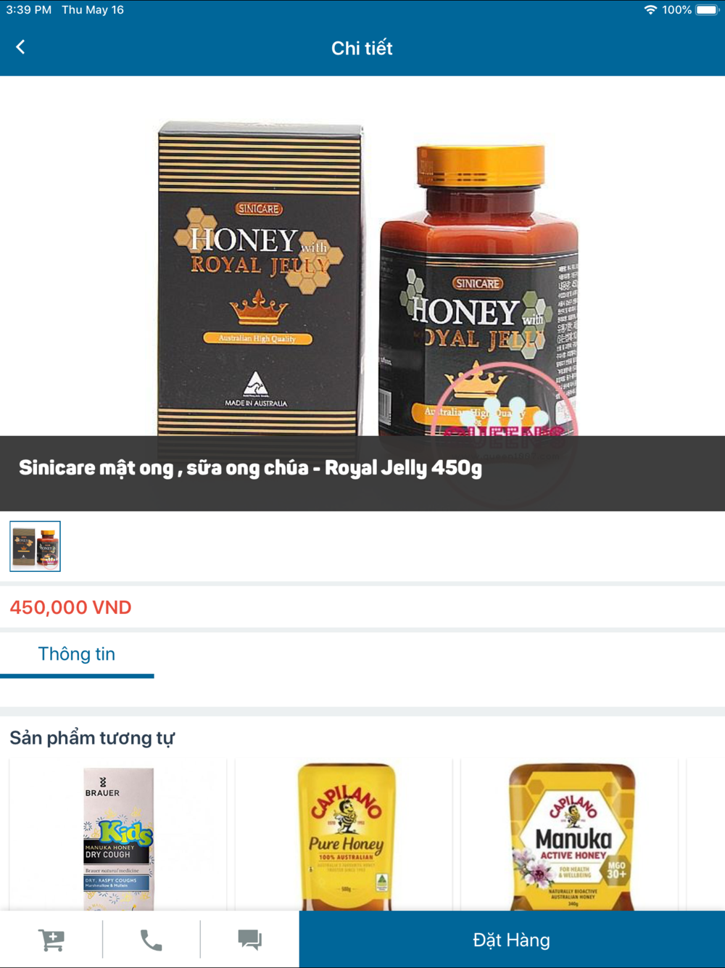The image size is (725, 968).
Task: Select the Thông tin tab
Action: [x=77, y=655]
